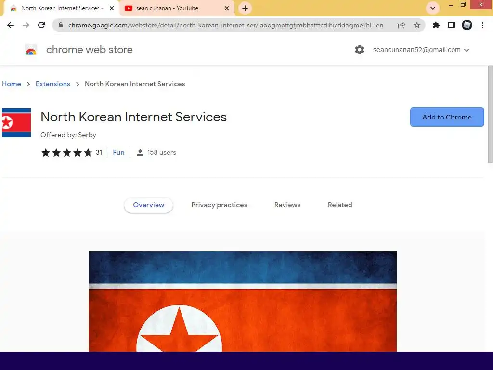This screenshot has height=370, width=493.
Task: Open Chrome Web Store settings gear
Action: coord(359,50)
